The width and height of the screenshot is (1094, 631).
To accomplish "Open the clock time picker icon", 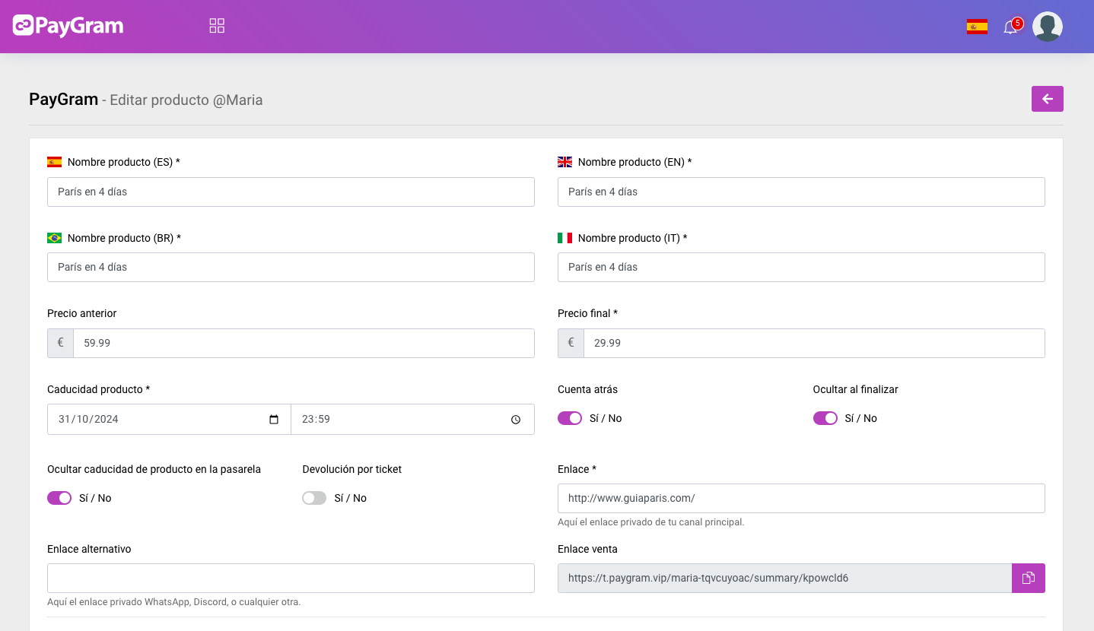I will click(516, 420).
